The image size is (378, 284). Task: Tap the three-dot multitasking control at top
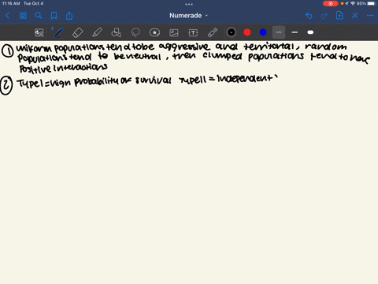[189, 4]
